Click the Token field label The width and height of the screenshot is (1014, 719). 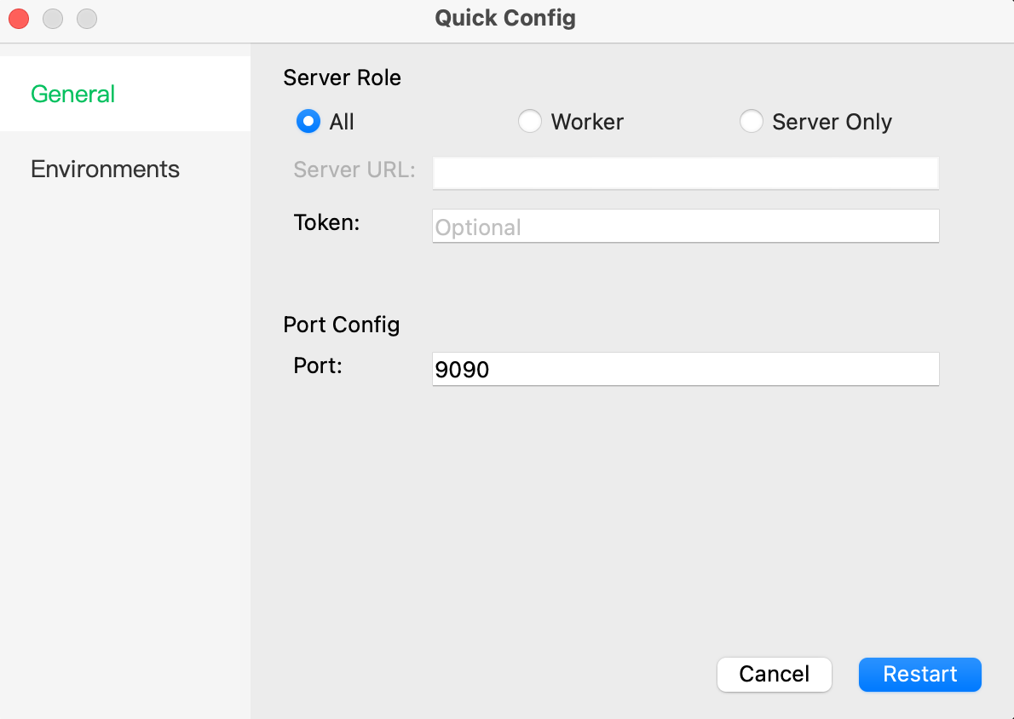pos(326,221)
